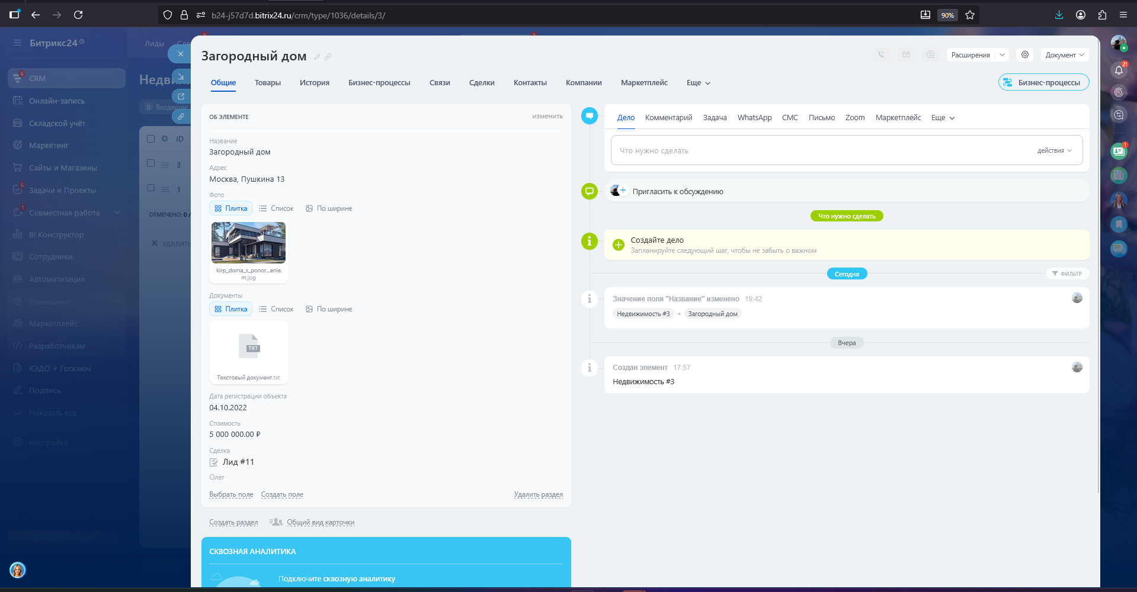The image size is (1137, 592).
Task: Open the Документ dropdown
Action: click(1065, 55)
